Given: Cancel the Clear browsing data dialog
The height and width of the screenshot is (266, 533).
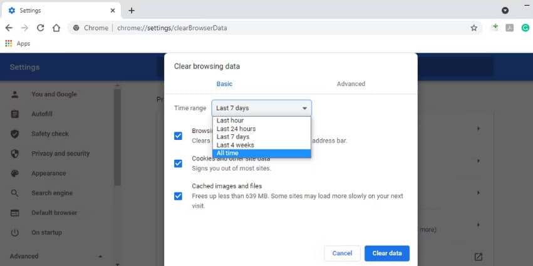Looking at the screenshot, I should point(342,253).
